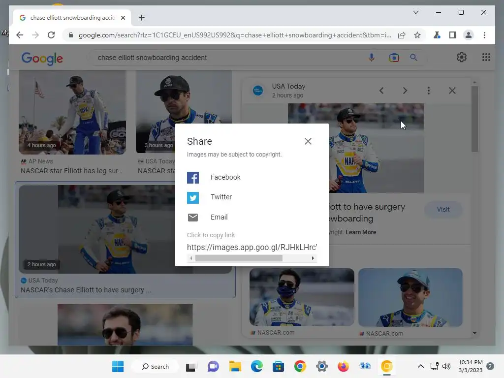Screen dimensions: 504x378
Task: Open Task View on the taskbar
Action: (190, 366)
